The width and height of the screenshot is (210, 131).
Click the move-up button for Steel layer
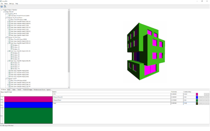[x=201, y=103]
